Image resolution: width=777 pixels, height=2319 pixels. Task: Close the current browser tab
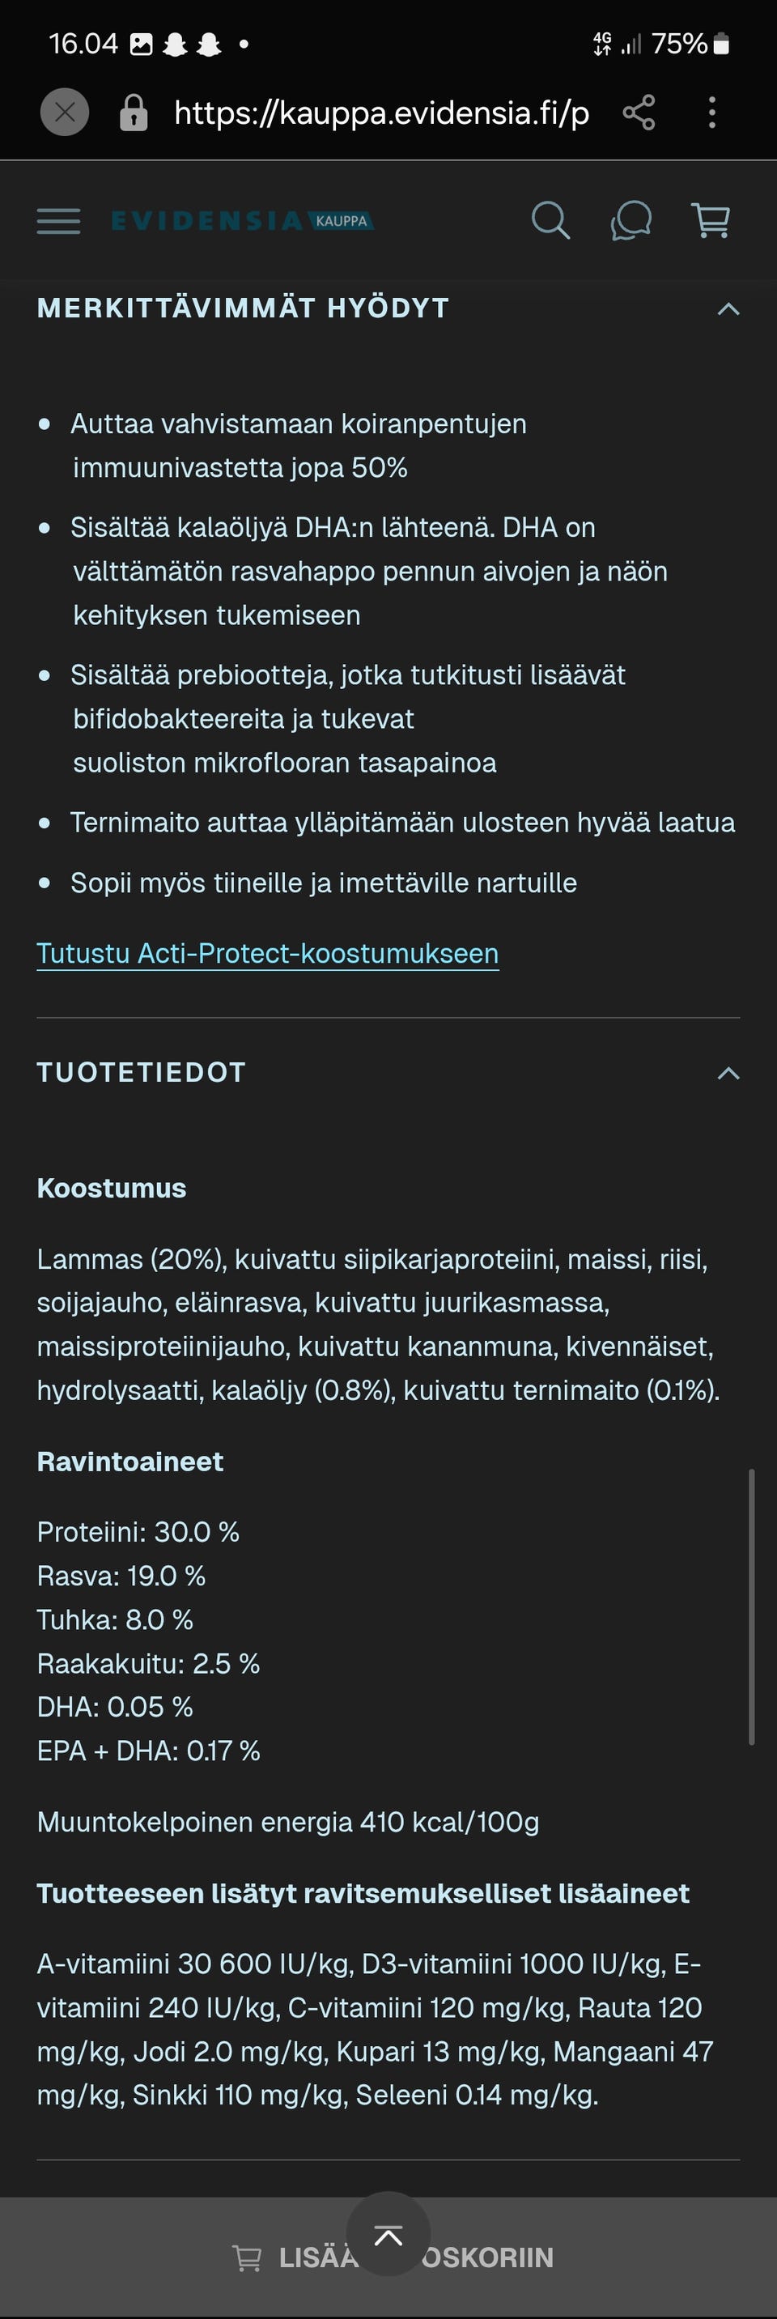(63, 113)
